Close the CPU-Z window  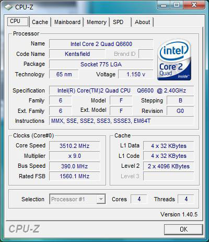(194, 5)
